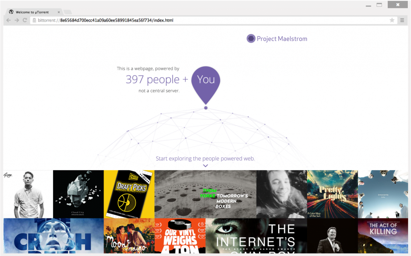Click the forward navigation arrow
Viewport: 411px width, 256px height.
pos(17,20)
